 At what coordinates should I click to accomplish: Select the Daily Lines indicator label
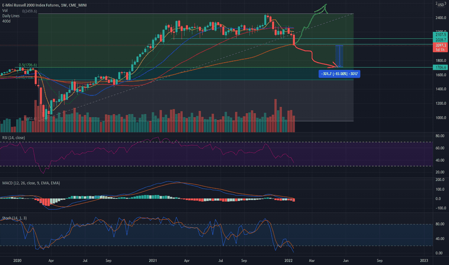click(x=11, y=16)
